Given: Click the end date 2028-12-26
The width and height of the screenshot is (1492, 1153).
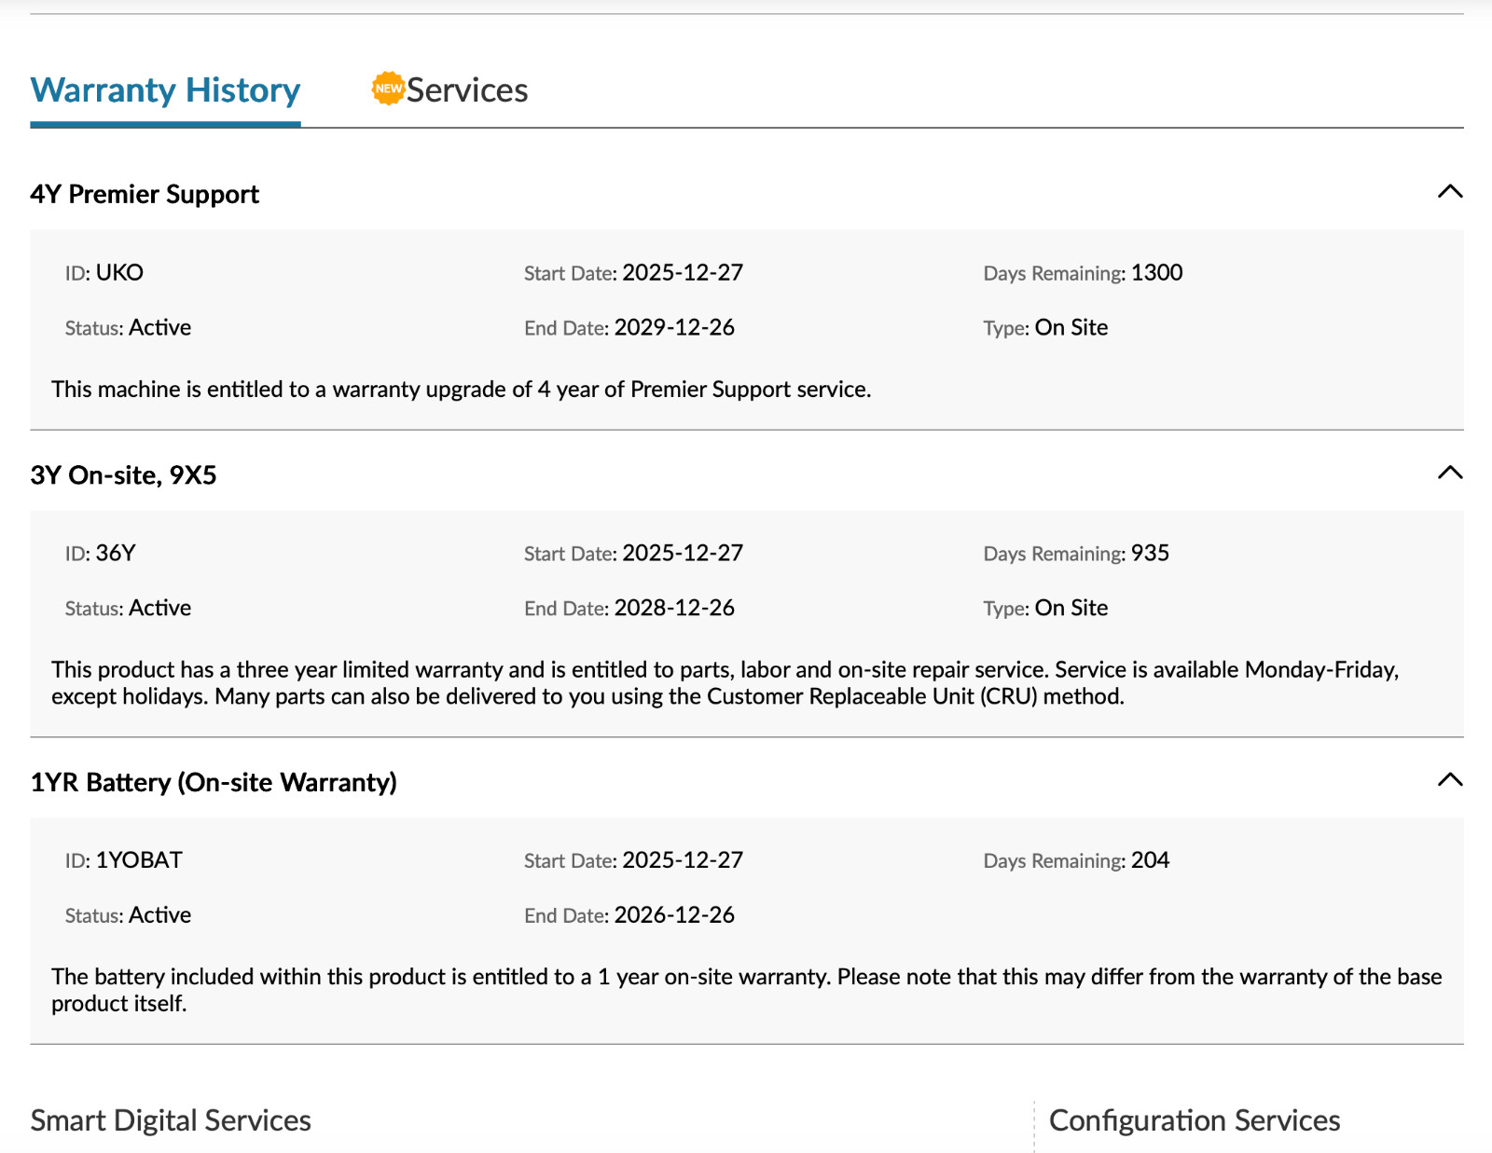Looking at the screenshot, I should point(674,608).
